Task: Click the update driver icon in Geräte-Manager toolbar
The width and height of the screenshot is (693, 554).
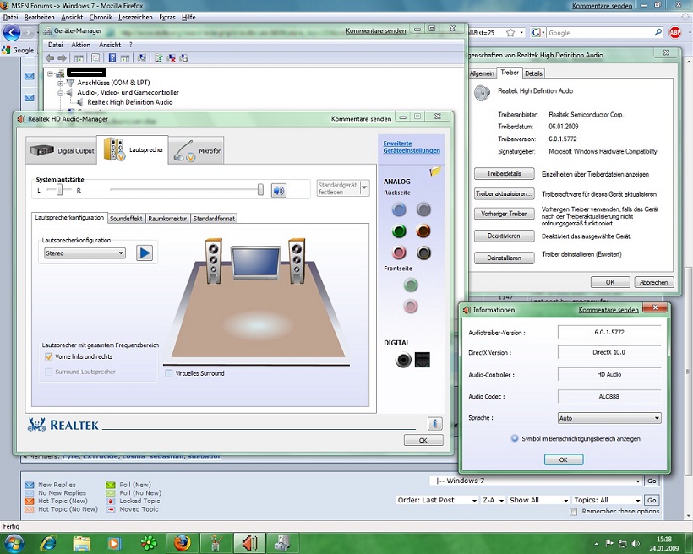Action: point(159,58)
